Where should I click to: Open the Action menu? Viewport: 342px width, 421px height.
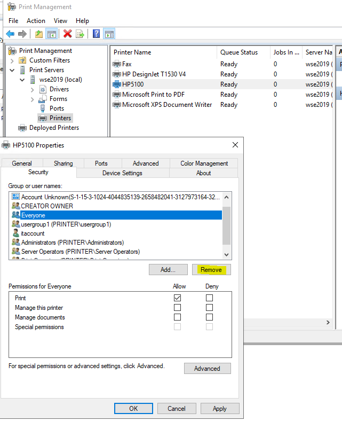click(36, 21)
